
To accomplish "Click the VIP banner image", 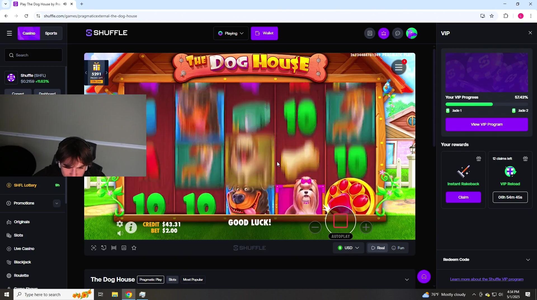I will (x=487, y=72).
